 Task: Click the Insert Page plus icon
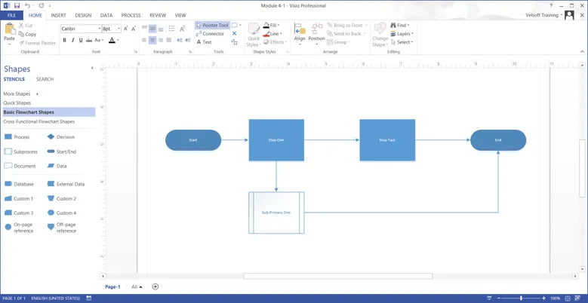coord(155,286)
